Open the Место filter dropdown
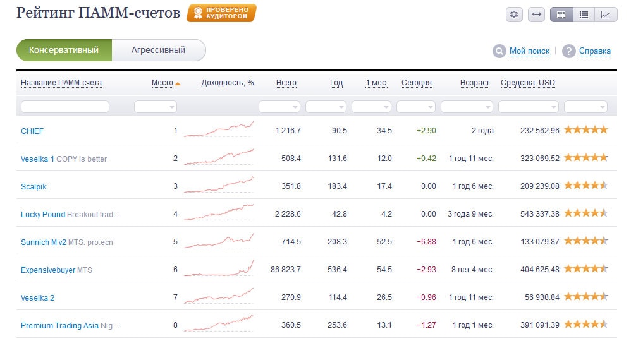 pyautogui.click(x=156, y=107)
